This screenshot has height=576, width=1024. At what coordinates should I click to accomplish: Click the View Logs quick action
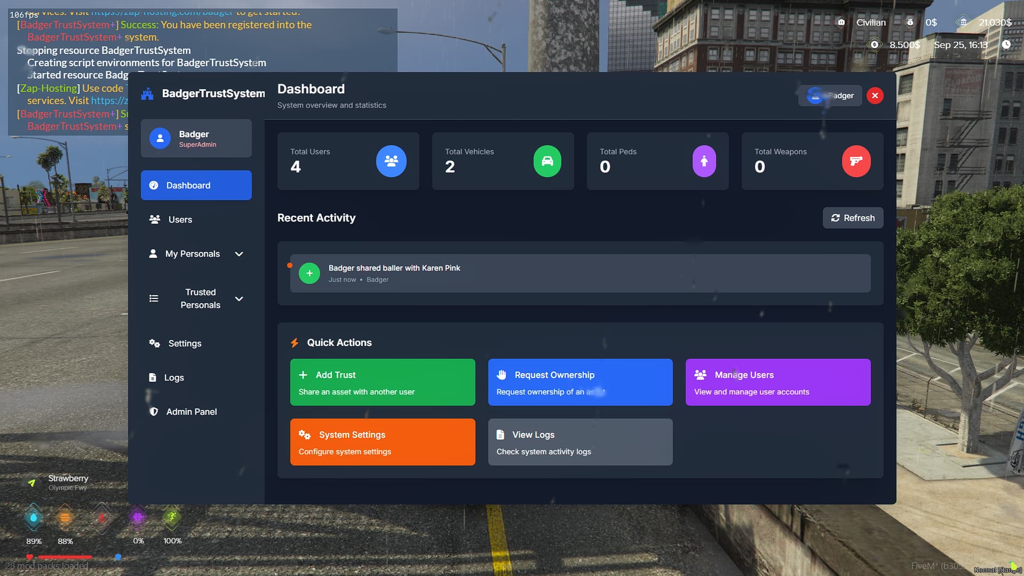(x=580, y=442)
